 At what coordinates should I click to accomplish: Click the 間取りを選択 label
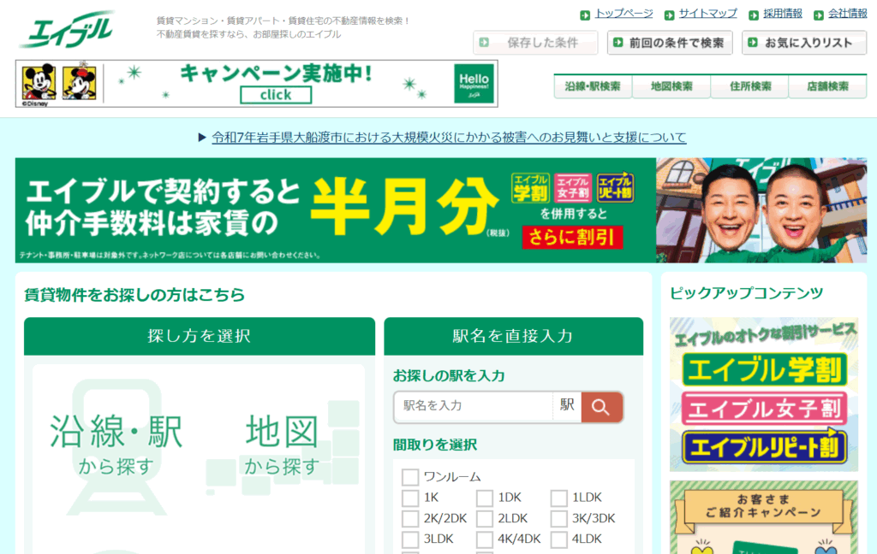pyautogui.click(x=434, y=445)
